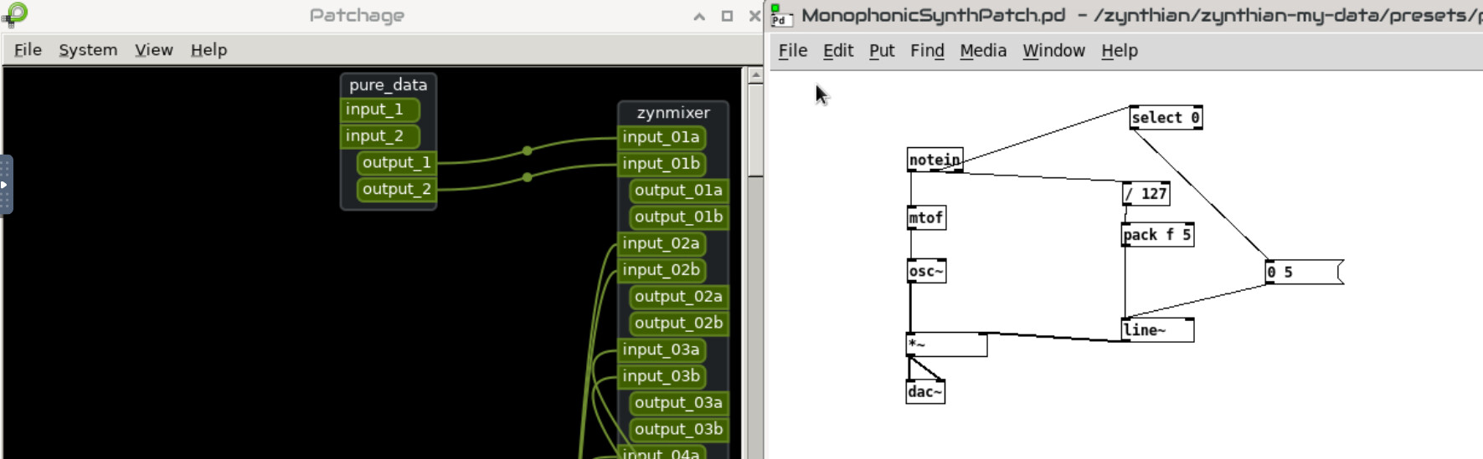Click the connection dot on the output_1 cable

(527, 151)
